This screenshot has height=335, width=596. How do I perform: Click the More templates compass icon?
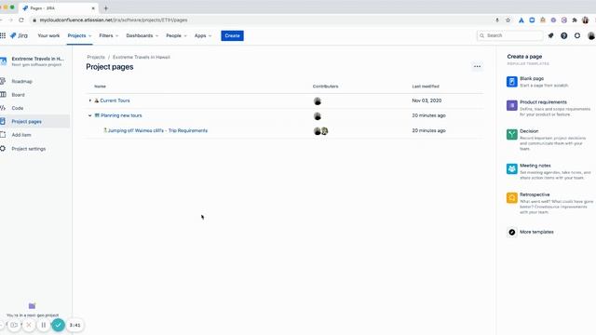coord(512,232)
